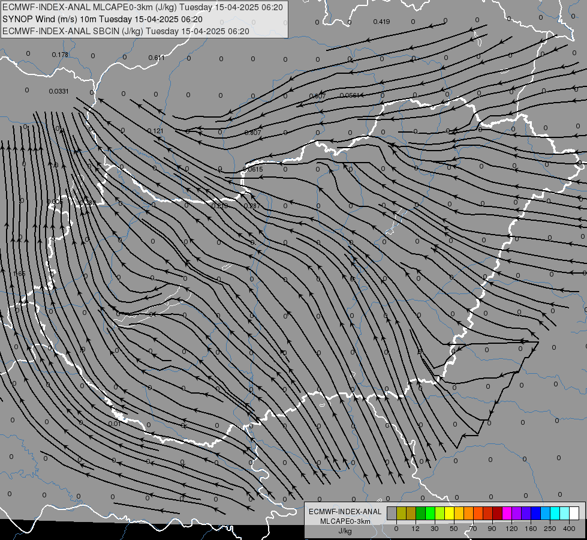The image size is (587, 540).
Task: Click the legend scale value 50
Action: pos(454,529)
